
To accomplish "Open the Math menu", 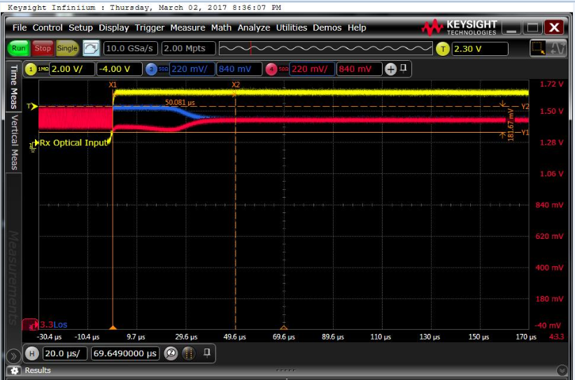I will click(221, 28).
